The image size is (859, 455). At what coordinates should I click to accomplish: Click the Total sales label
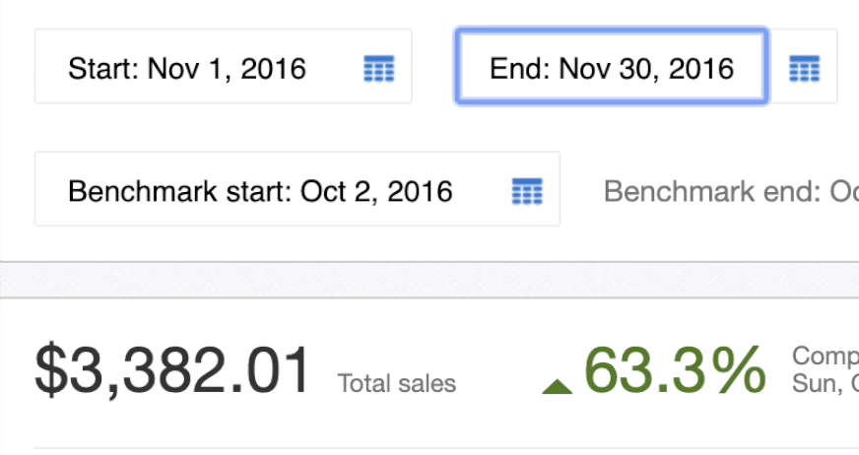(397, 383)
